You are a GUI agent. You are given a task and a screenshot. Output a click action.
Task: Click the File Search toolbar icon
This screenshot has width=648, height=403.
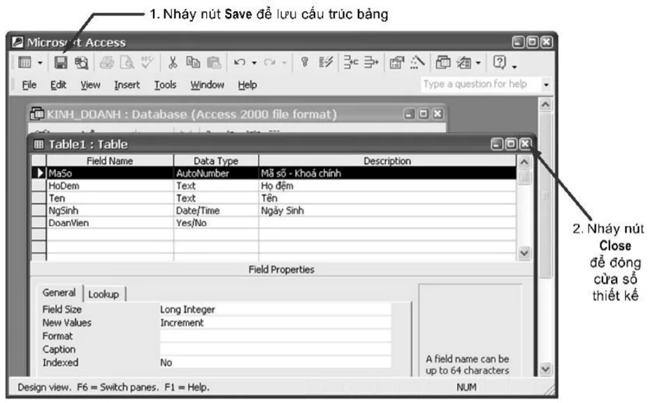coord(81,63)
